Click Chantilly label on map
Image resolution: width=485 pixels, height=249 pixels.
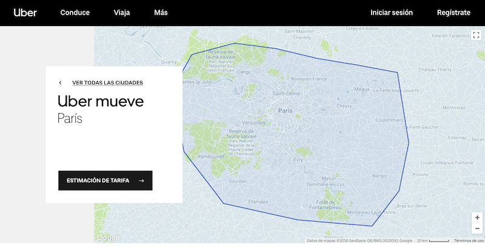(302, 38)
